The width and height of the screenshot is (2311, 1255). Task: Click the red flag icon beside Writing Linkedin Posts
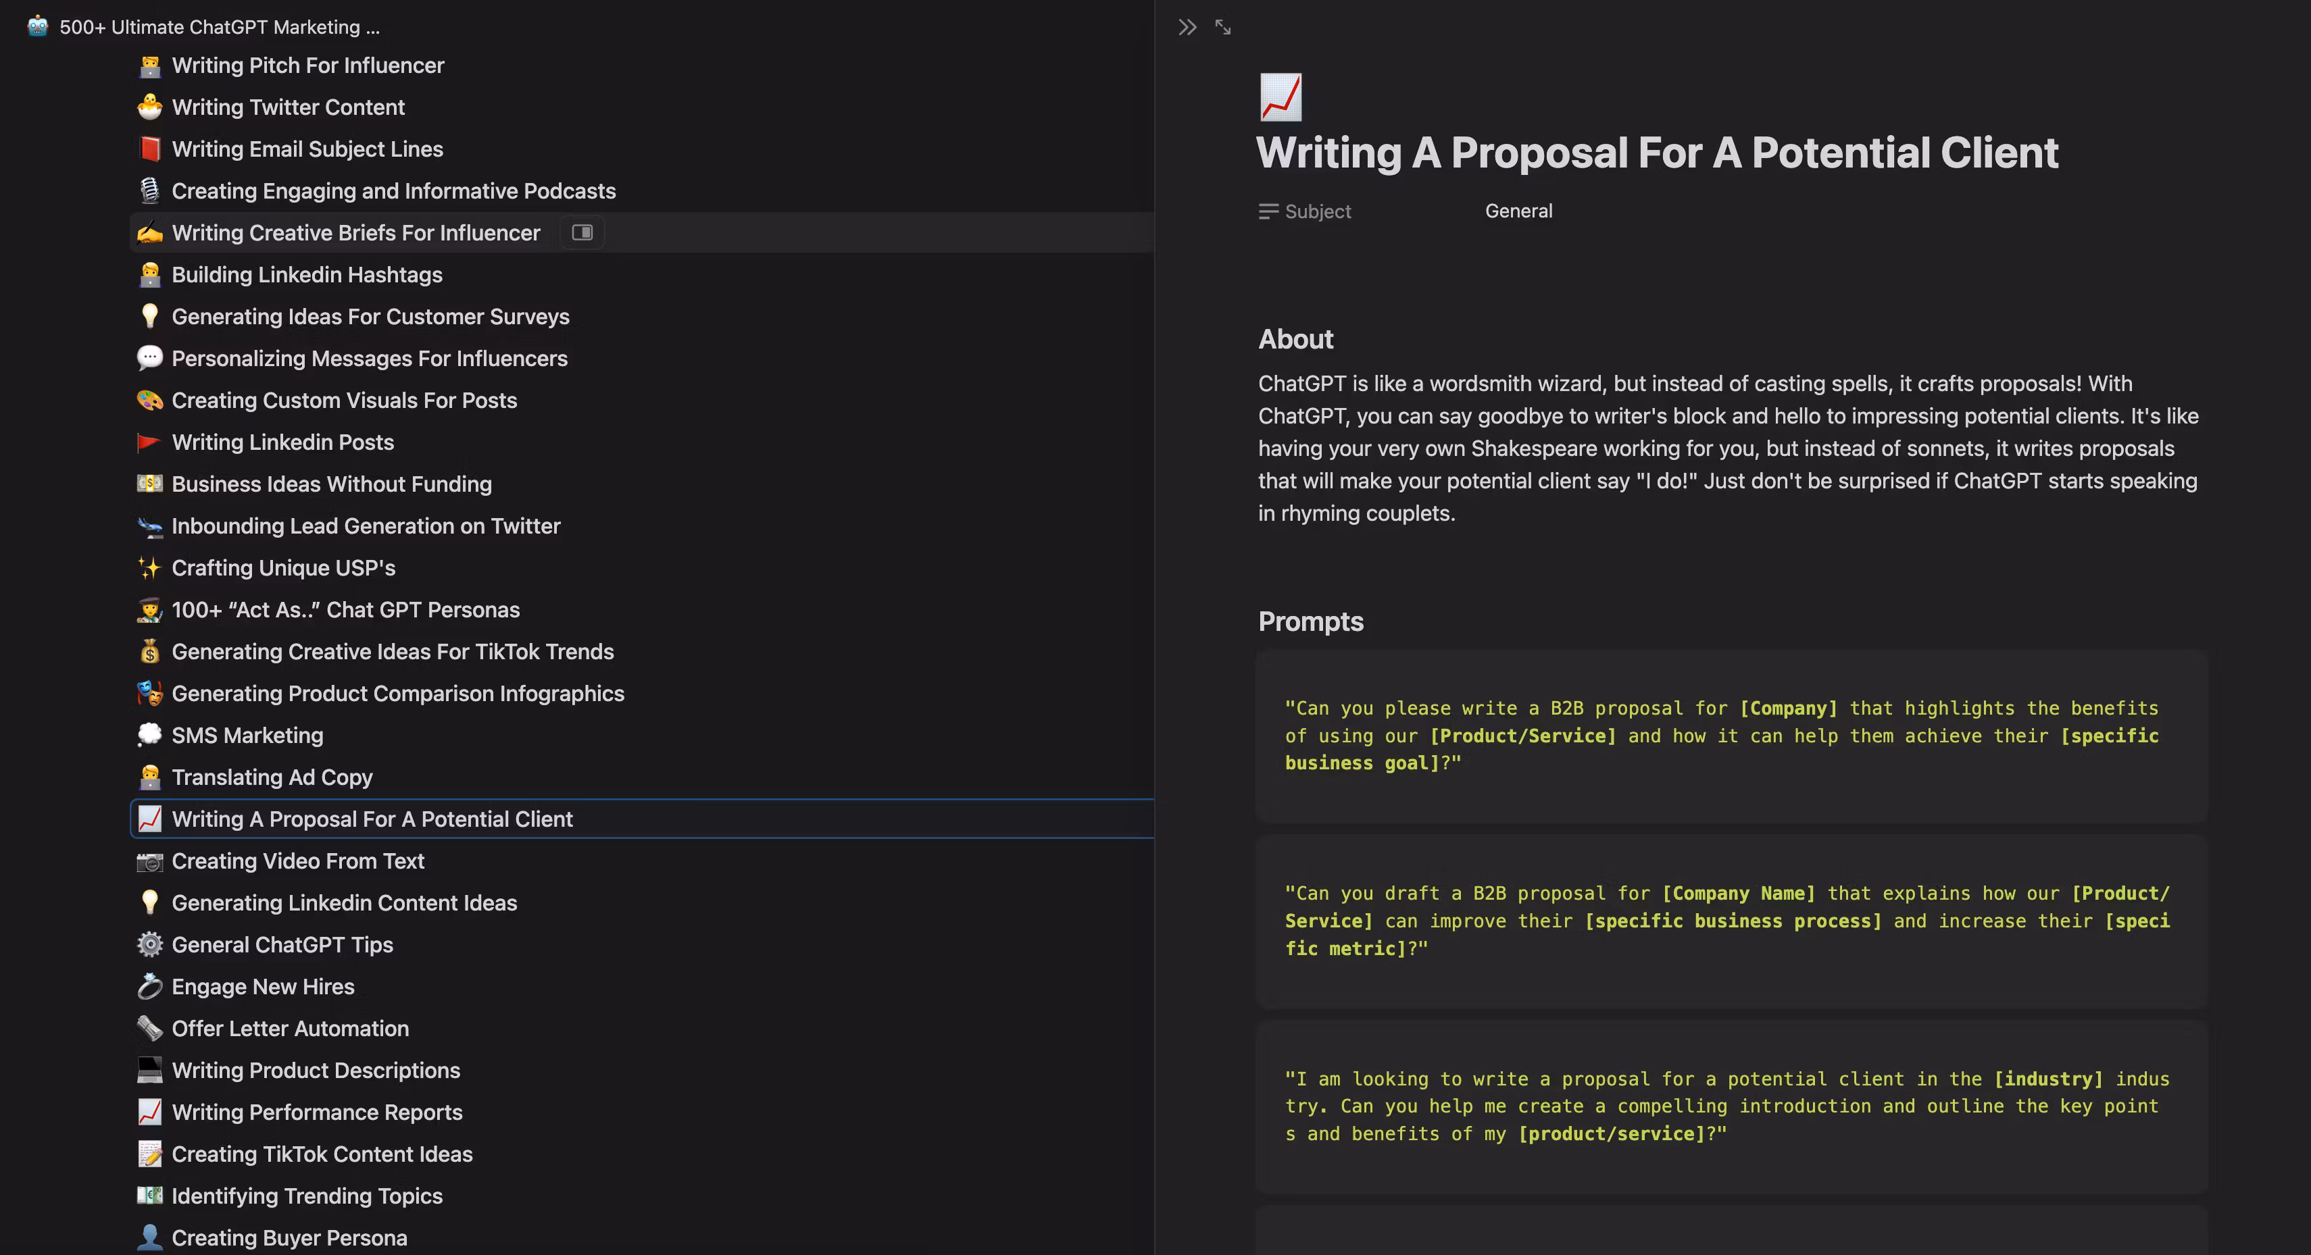click(x=150, y=442)
